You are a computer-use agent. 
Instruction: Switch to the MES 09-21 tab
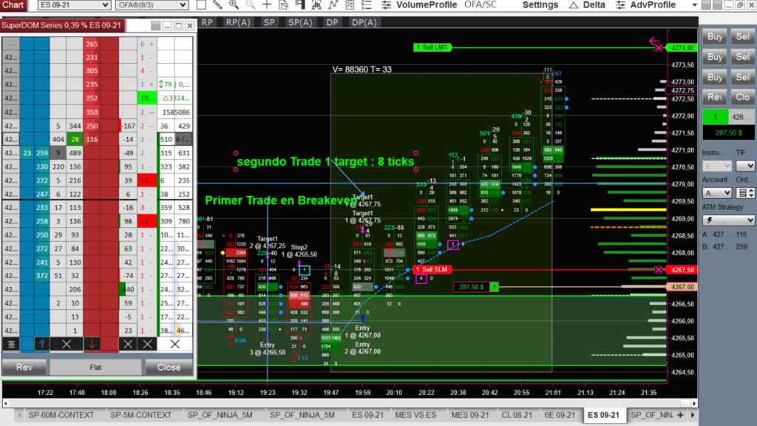[x=470, y=415]
